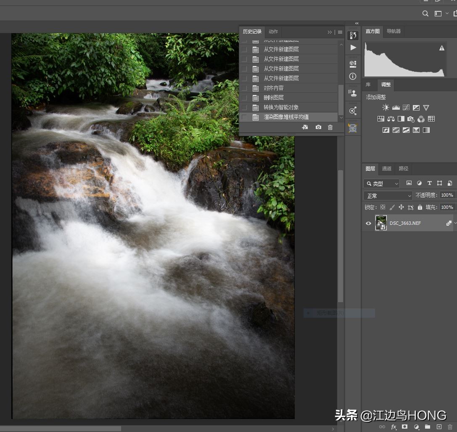Viewport: 457px width, 432px height.
Task: Click the search magnifier icon
Action: (425, 13)
